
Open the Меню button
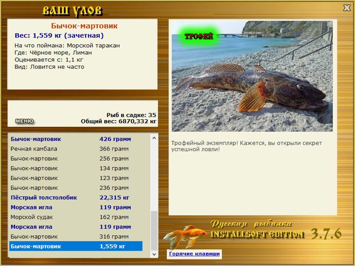tap(24, 121)
